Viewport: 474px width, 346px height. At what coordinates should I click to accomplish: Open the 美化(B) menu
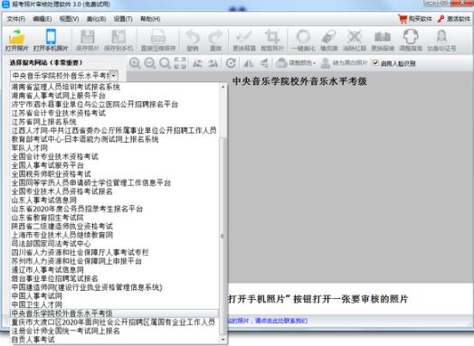click(96, 19)
